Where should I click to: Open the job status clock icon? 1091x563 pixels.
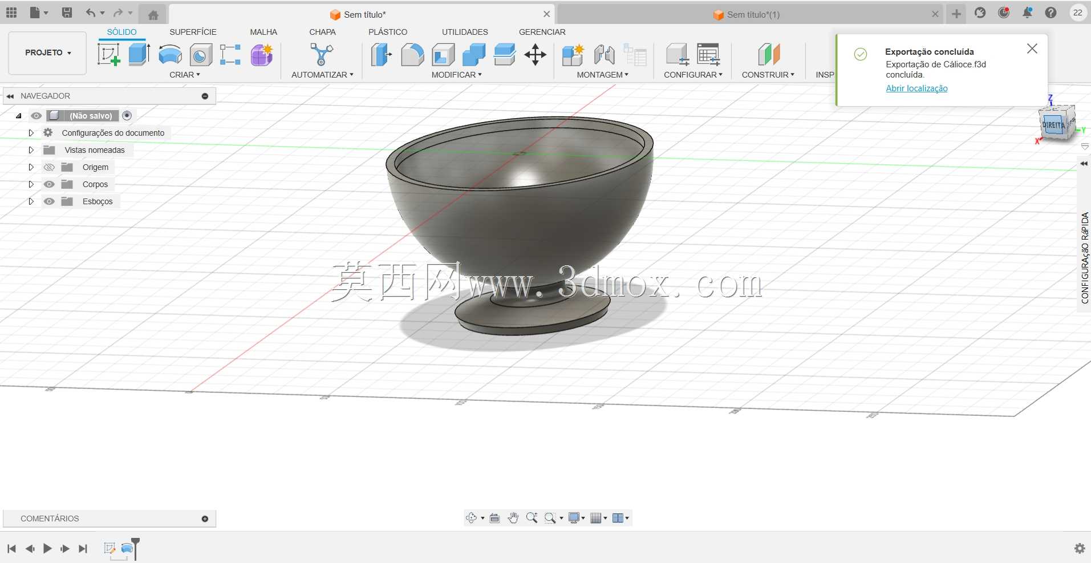pyautogui.click(x=1004, y=13)
